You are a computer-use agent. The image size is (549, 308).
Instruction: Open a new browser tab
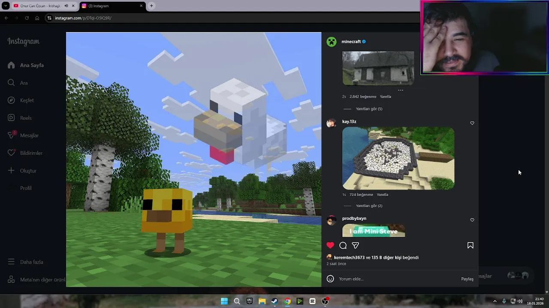pos(151,6)
